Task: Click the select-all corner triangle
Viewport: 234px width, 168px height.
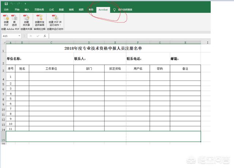Action: click(4, 42)
